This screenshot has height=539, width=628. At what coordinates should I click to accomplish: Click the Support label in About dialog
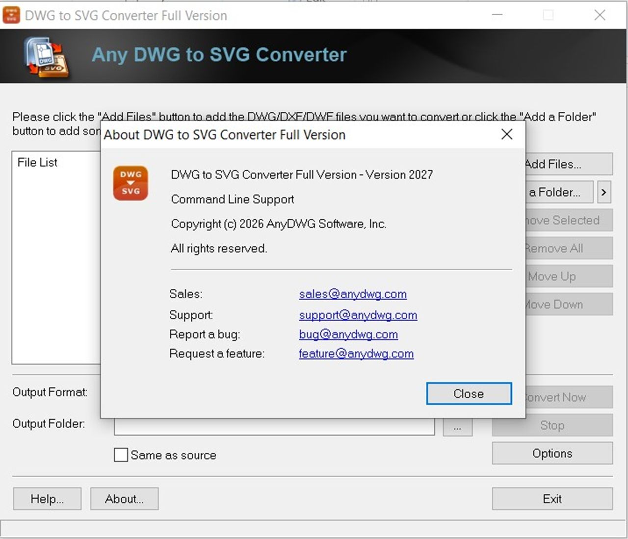point(191,315)
